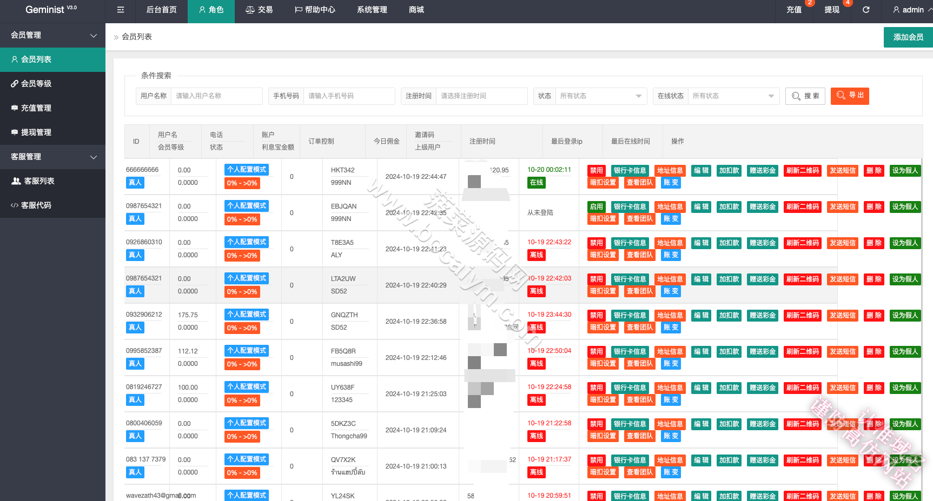Click 真人 tag for user 0932906212
933x501 pixels.
(135, 328)
